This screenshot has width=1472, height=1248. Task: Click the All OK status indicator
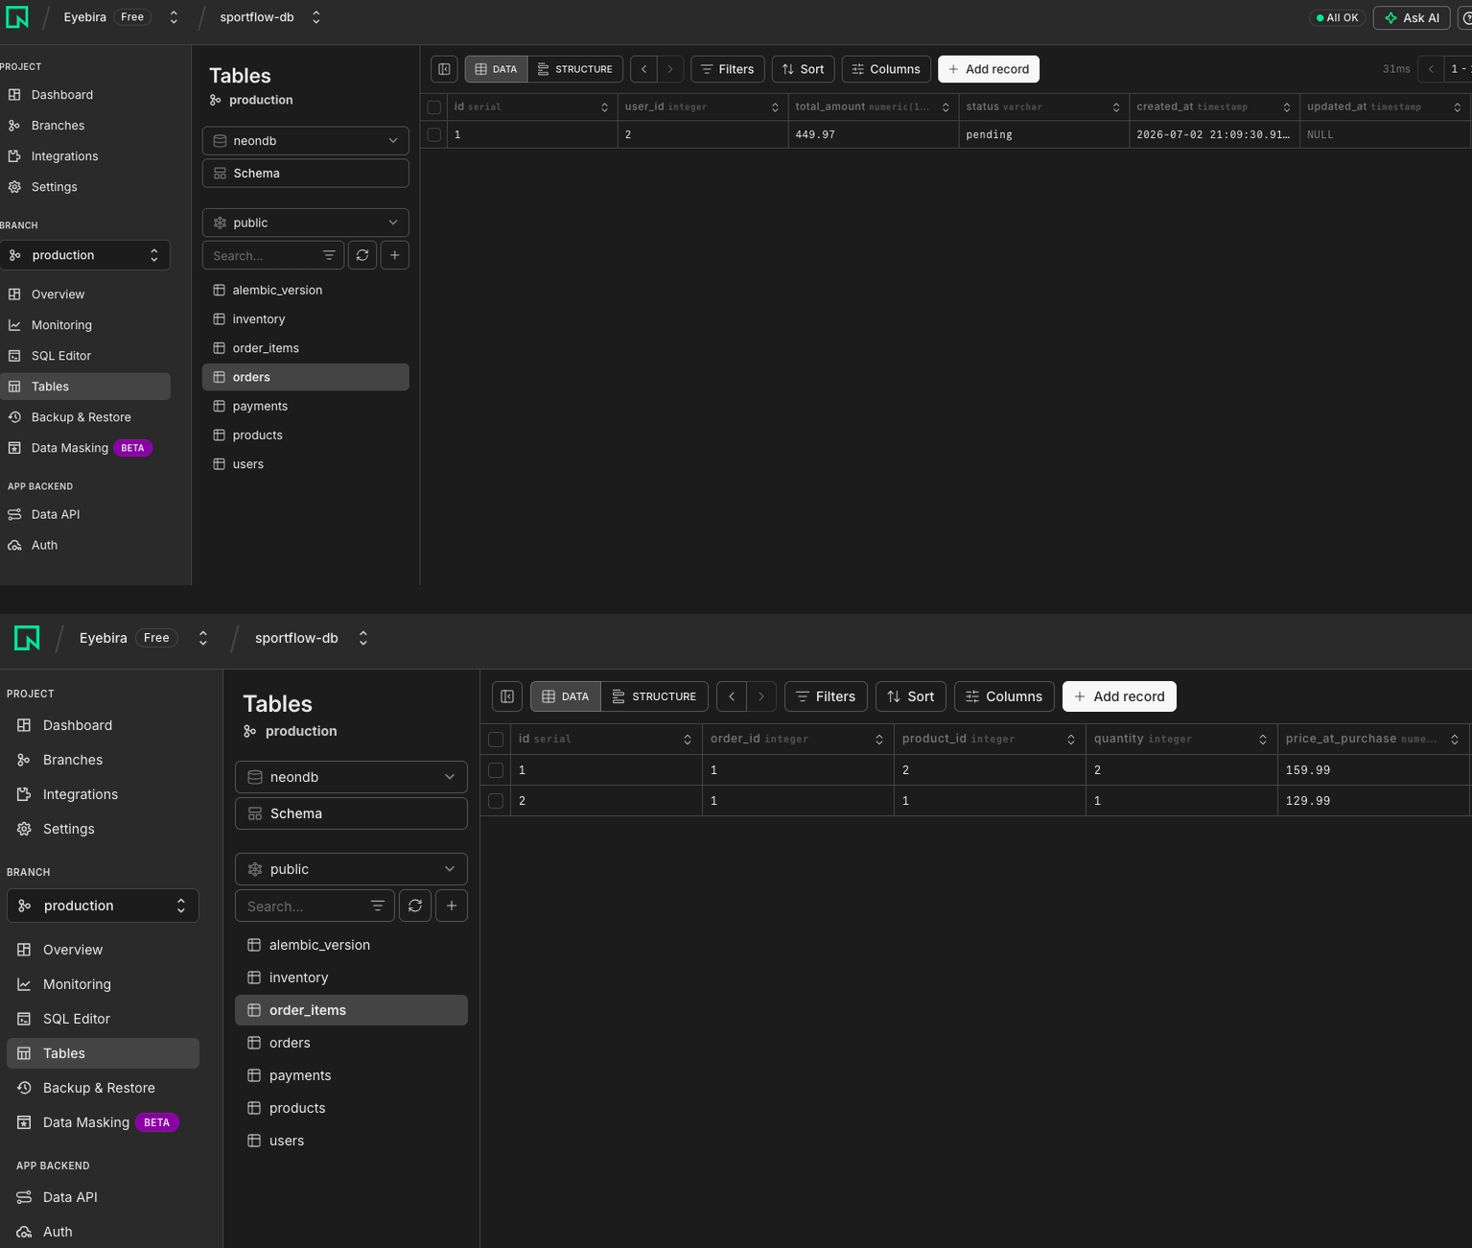coord(1337,17)
